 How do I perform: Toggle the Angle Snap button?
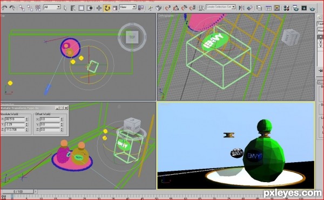point(176,8)
